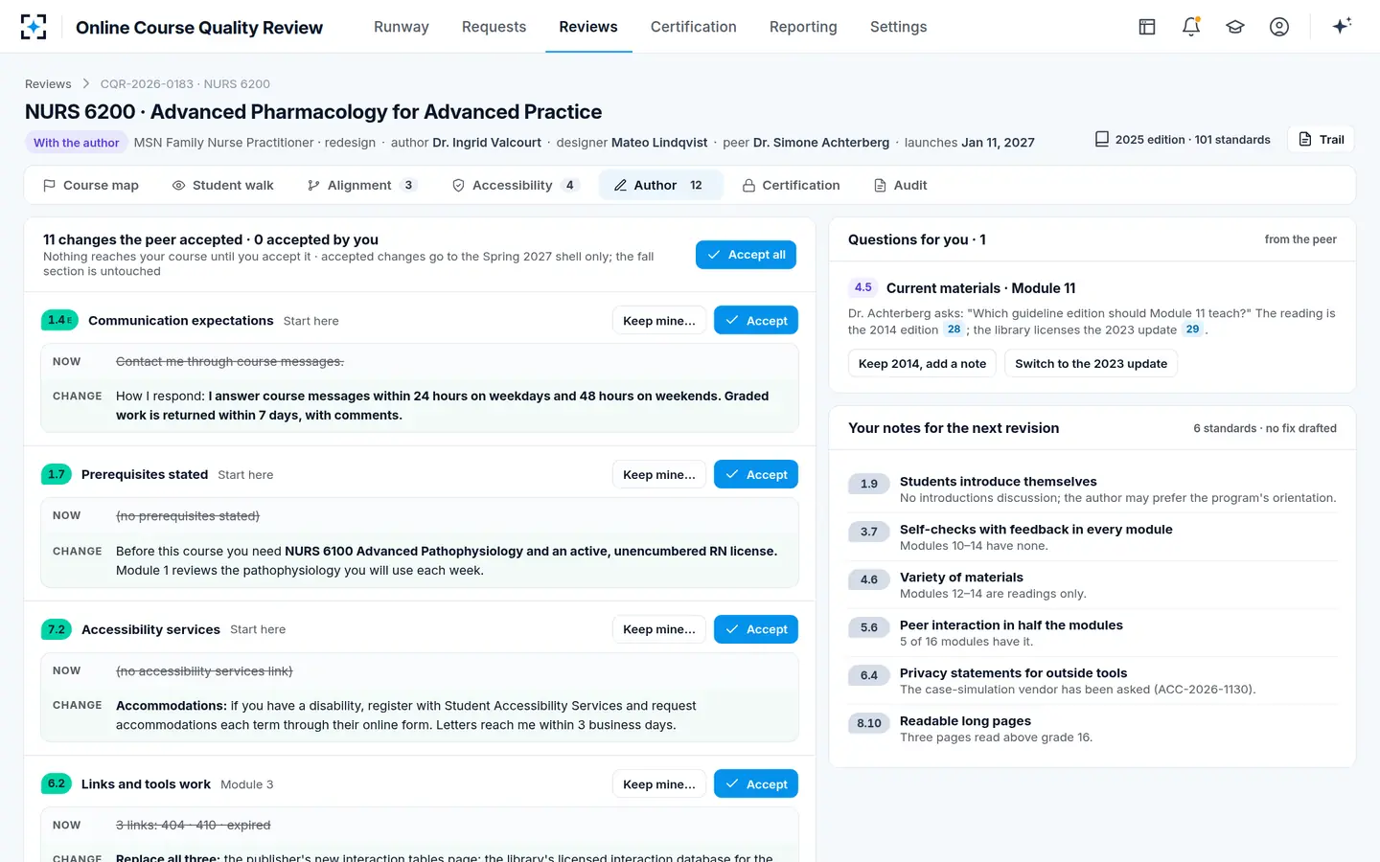Switch to Student walk tab

[223, 185]
